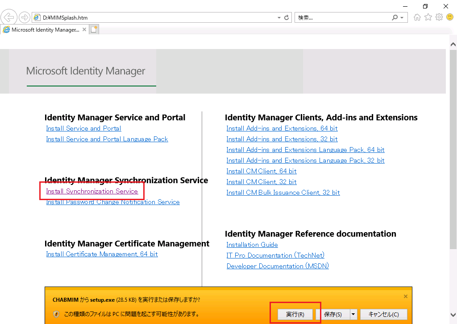Click the page icon in the address bar

pos(37,17)
